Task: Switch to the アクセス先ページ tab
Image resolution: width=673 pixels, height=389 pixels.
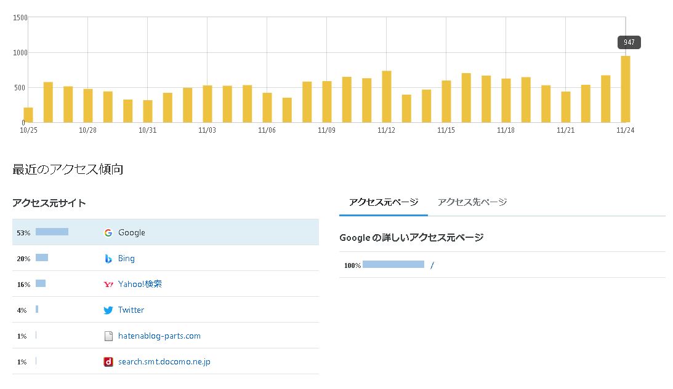Action: tap(472, 202)
